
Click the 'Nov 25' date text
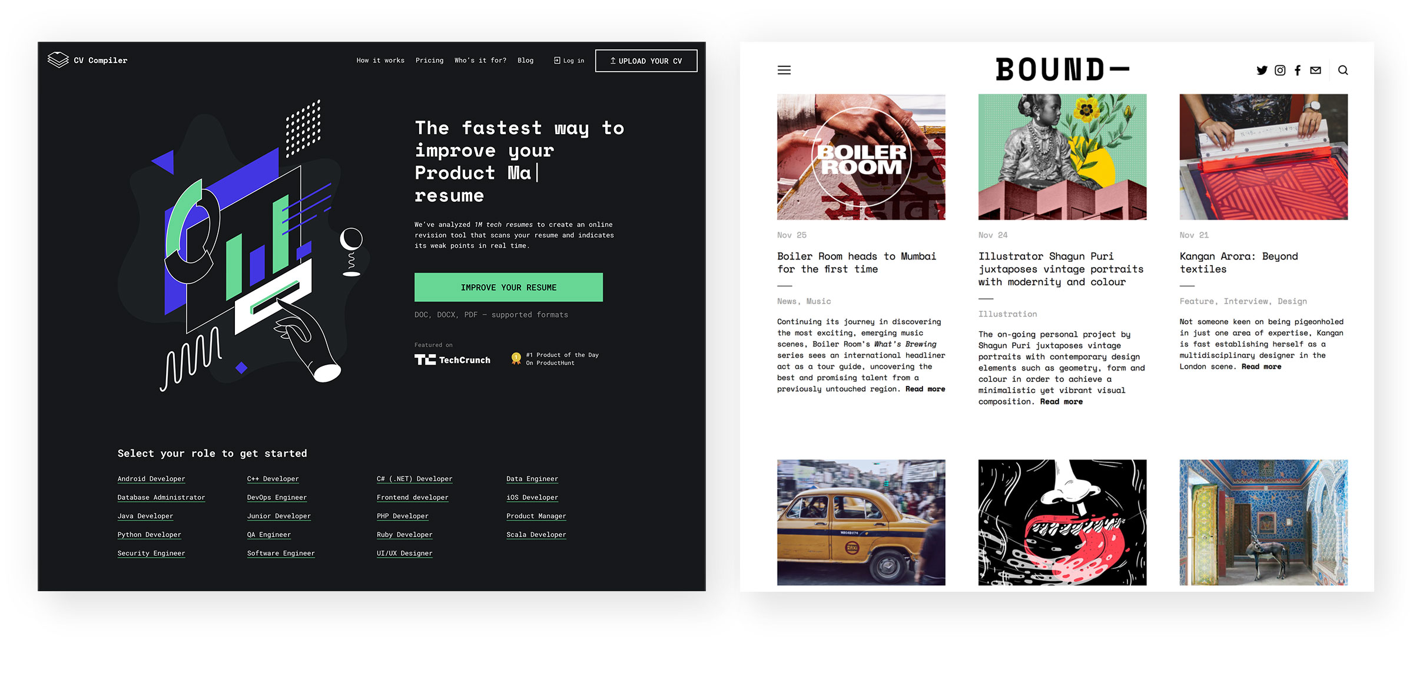pyautogui.click(x=792, y=235)
